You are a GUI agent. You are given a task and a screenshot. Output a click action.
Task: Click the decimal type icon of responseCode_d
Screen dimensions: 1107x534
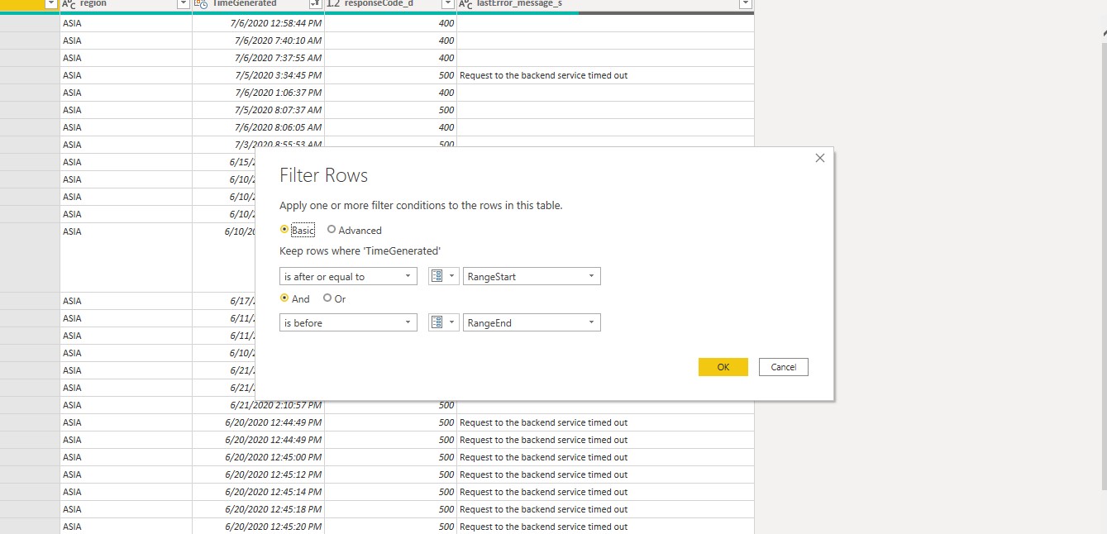pyautogui.click(x=333, y=4)
